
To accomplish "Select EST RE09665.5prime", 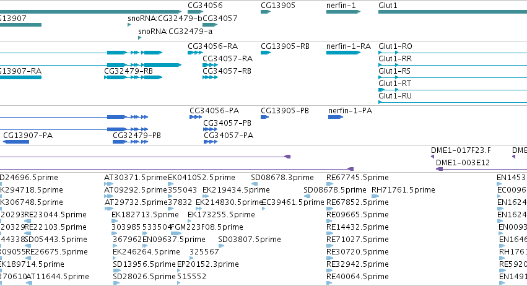I will click(x=357, y=215).
